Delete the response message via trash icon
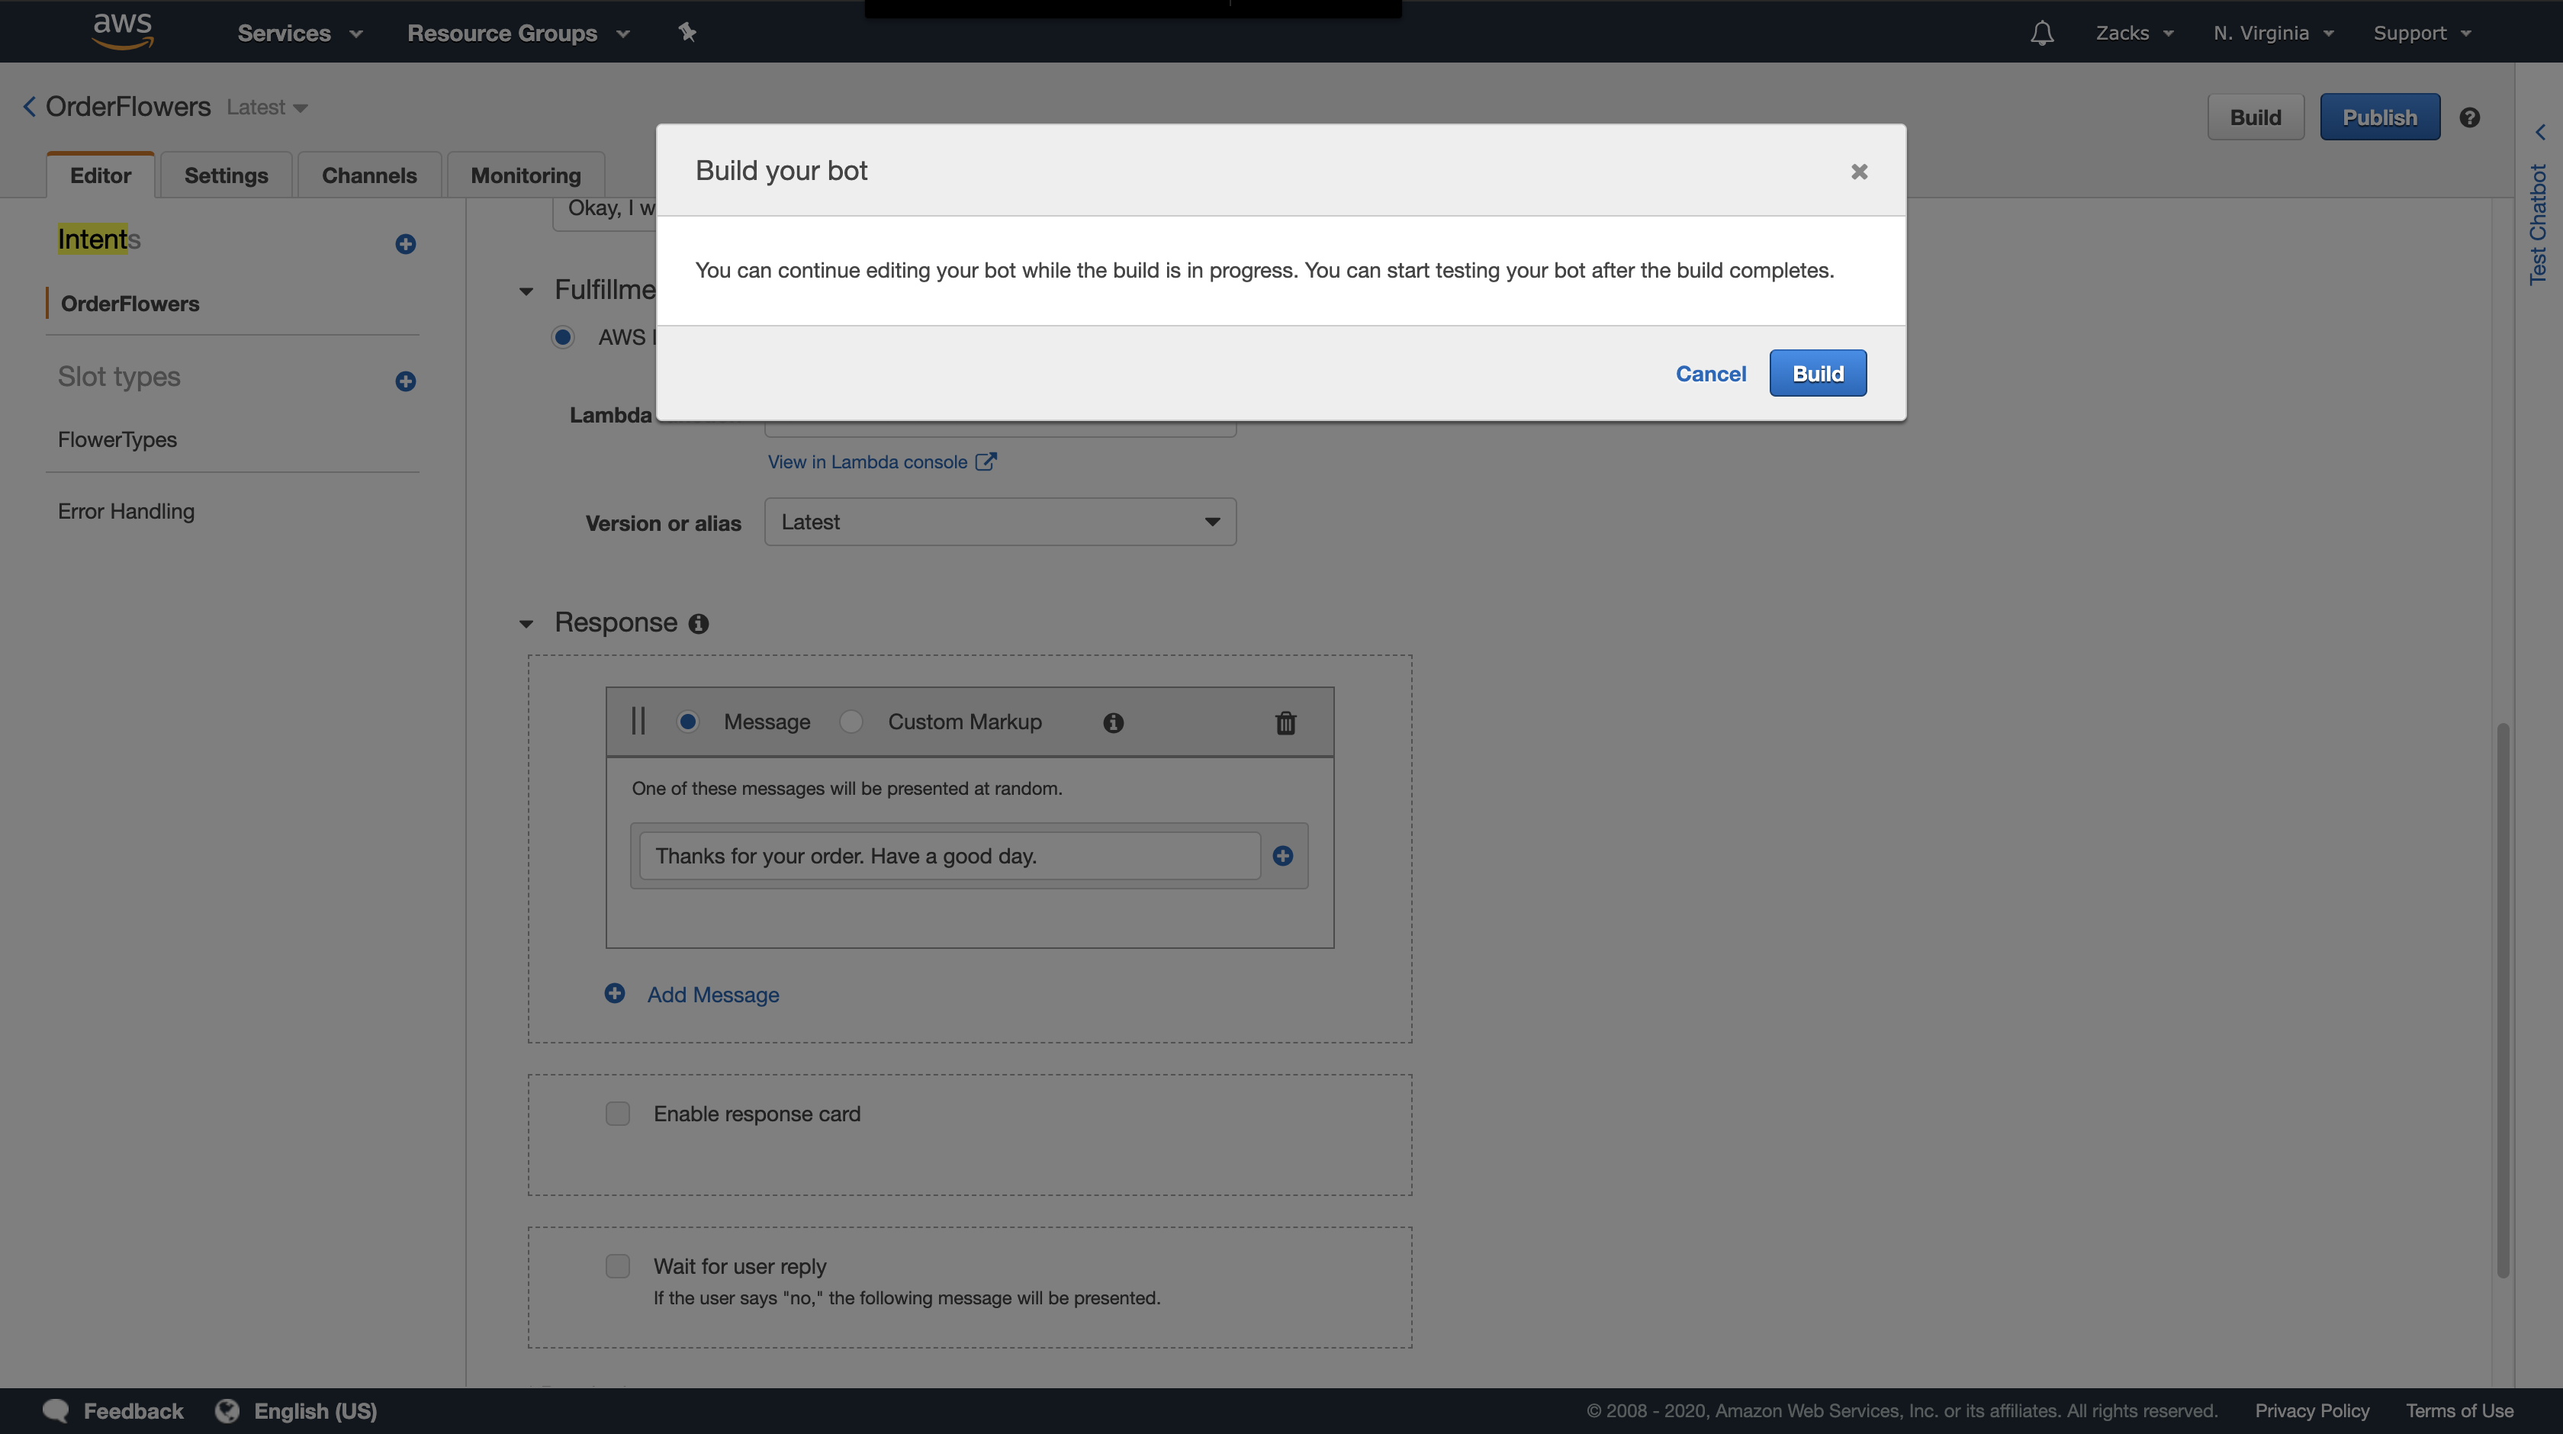Image resolution: width=2563 pixels, height=1434 pixels. coord(1285,722)
